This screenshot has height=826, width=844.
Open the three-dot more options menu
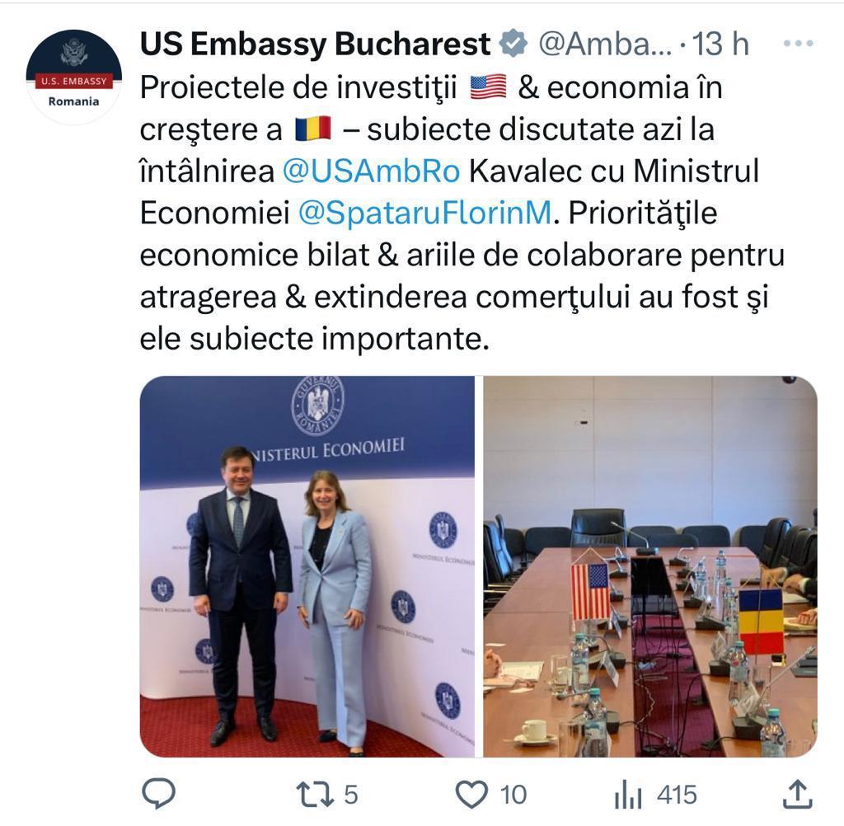[x=798, y=44]
